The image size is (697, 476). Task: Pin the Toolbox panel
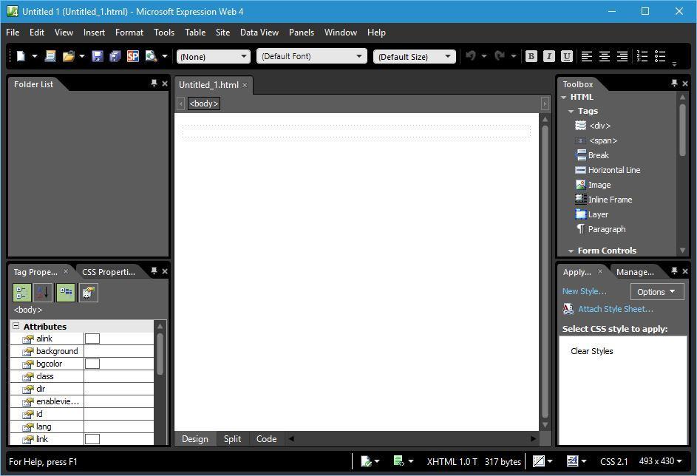pyautogui.click(x=674, y=83)
